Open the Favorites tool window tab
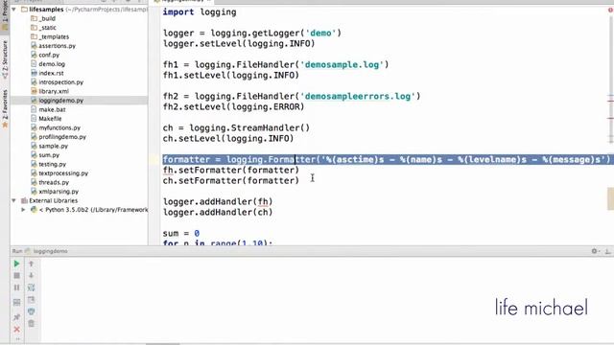 tap(5, 108)
